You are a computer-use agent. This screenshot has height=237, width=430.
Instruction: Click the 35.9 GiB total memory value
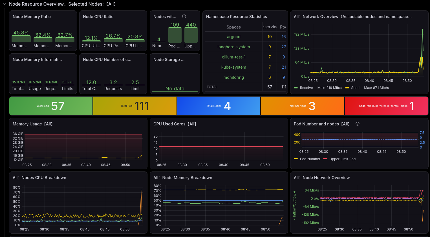point(18,82)
